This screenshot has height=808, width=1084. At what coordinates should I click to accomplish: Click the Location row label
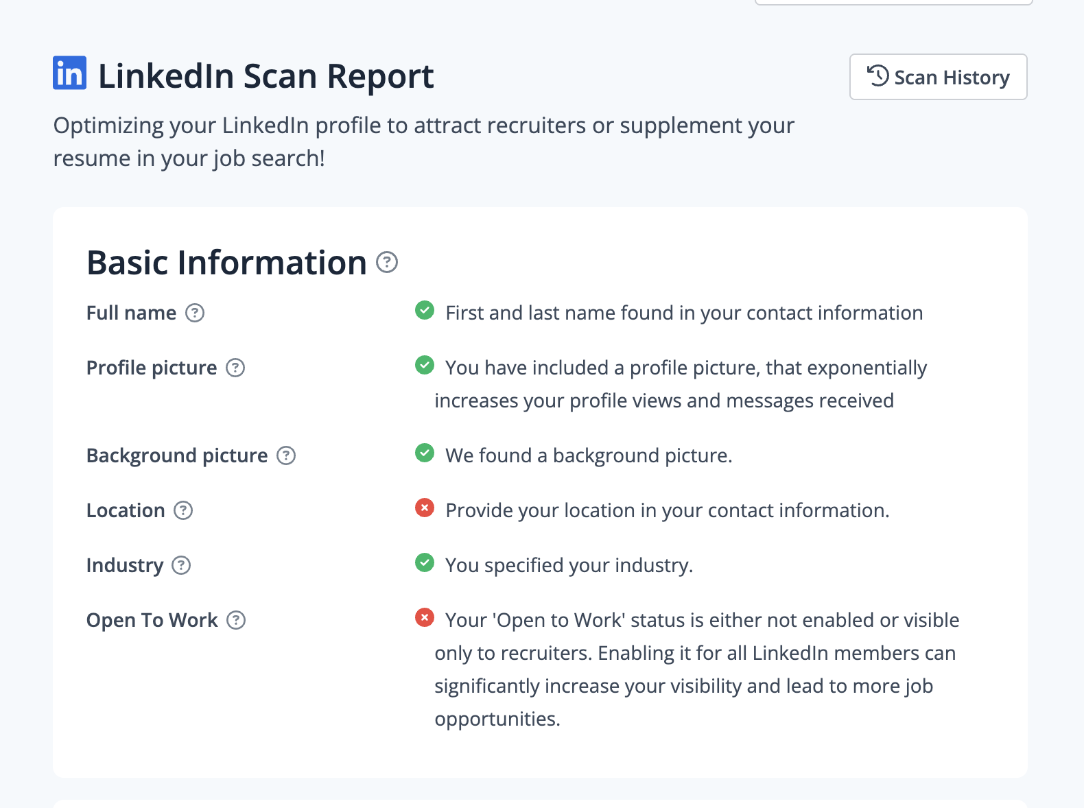pos(126,510)
